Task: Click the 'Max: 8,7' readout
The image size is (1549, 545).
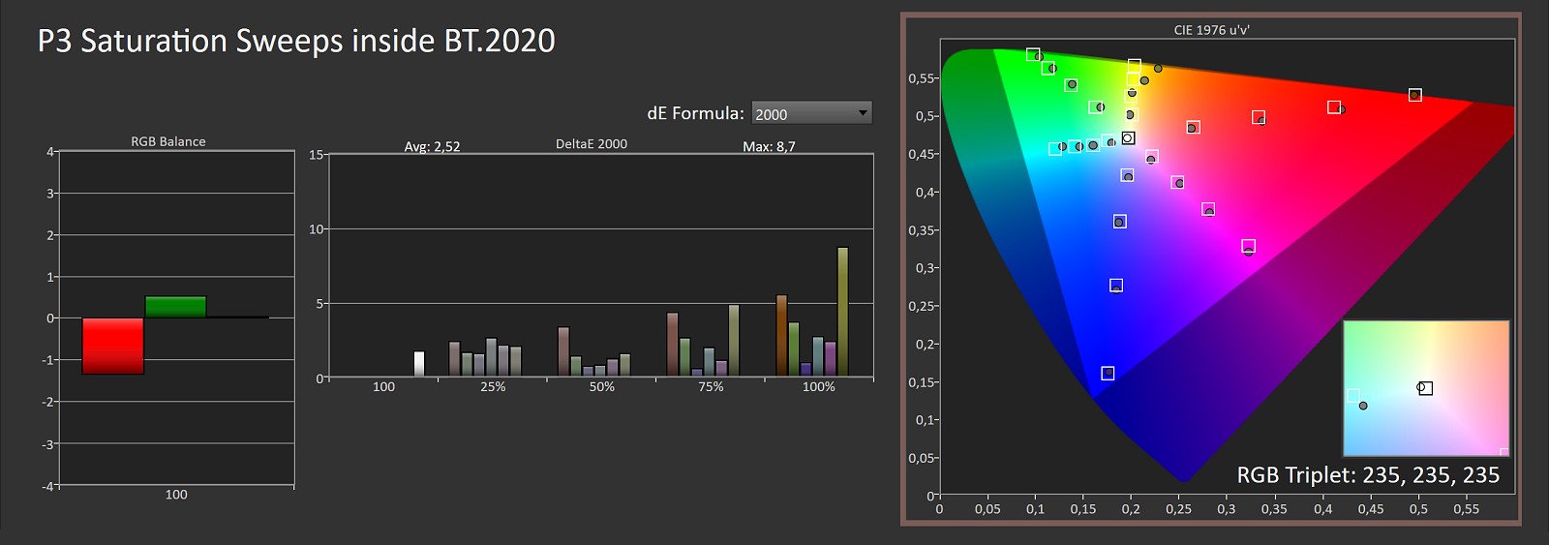Action: pyautogui.click(x=769, y=146)
